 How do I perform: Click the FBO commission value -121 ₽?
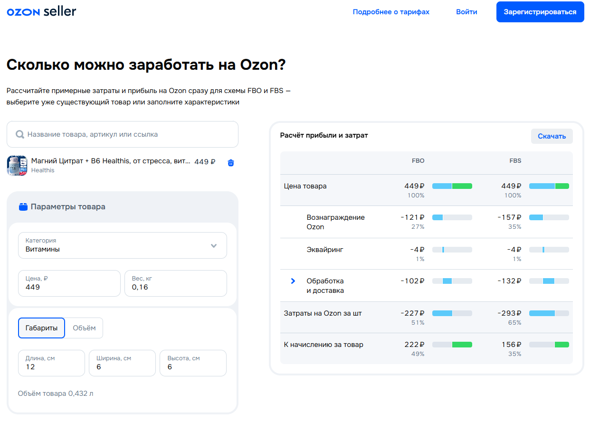413,217
